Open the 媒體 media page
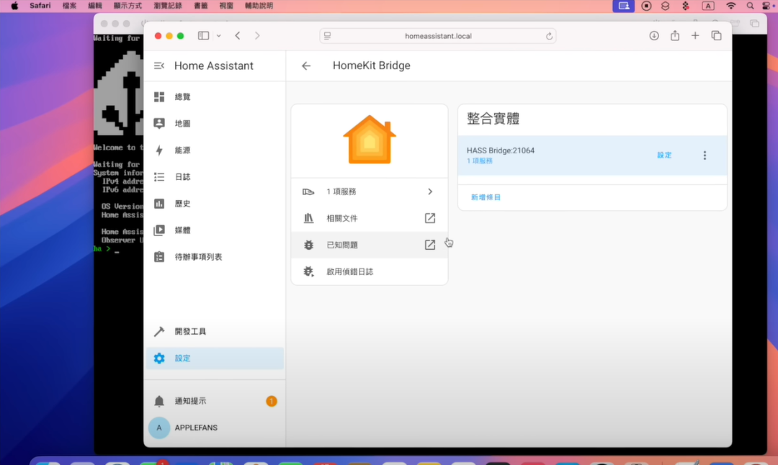This screenshot has width=778, height=465. tap(215, 230)
